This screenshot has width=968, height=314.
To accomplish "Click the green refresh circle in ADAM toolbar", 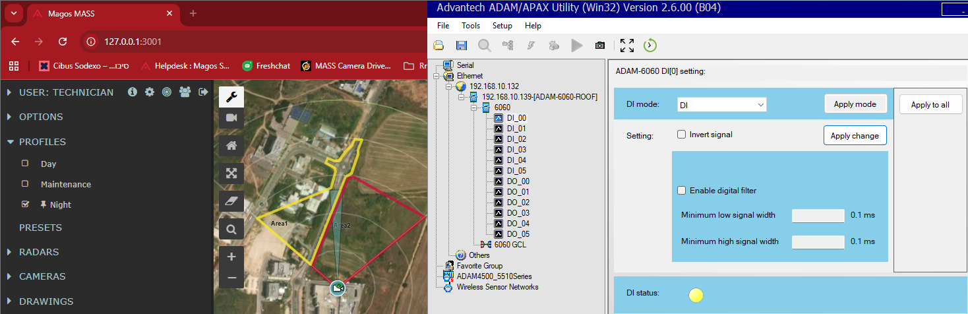I will (x=650, y=46).
